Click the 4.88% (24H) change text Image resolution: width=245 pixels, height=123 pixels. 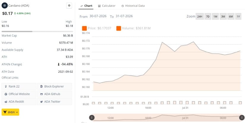[23, 13]
